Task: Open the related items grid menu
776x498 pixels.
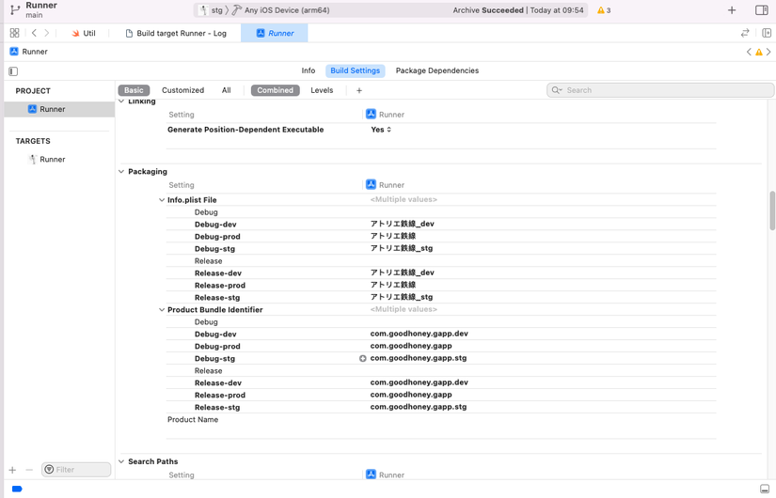Action: tap(14, 33)
